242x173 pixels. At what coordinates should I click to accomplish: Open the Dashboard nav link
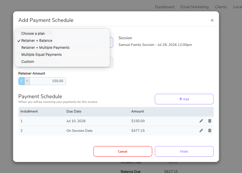click(164, 7)
